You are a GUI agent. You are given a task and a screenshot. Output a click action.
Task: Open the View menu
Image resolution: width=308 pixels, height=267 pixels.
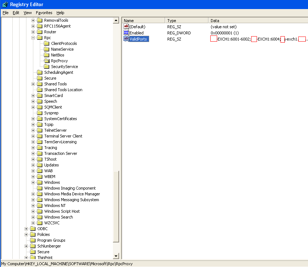[28, 13]
